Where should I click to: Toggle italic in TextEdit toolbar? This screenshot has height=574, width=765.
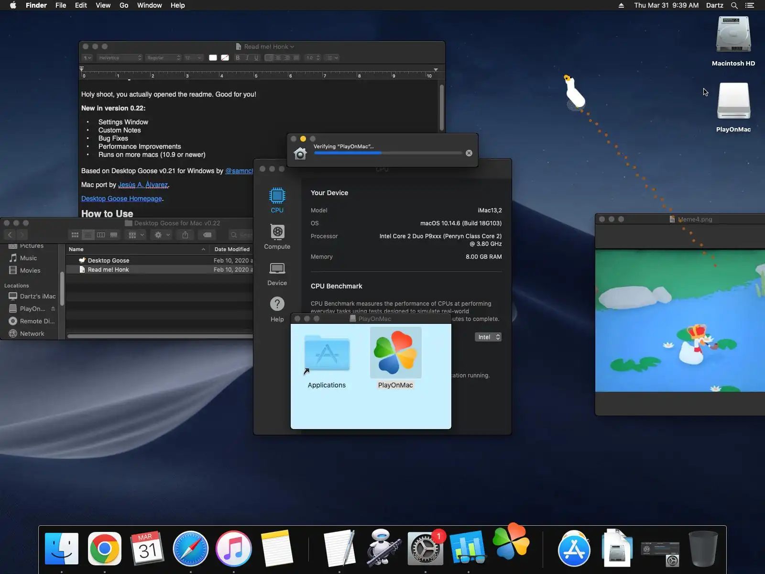pyautogui.click(x=247, y=58)
